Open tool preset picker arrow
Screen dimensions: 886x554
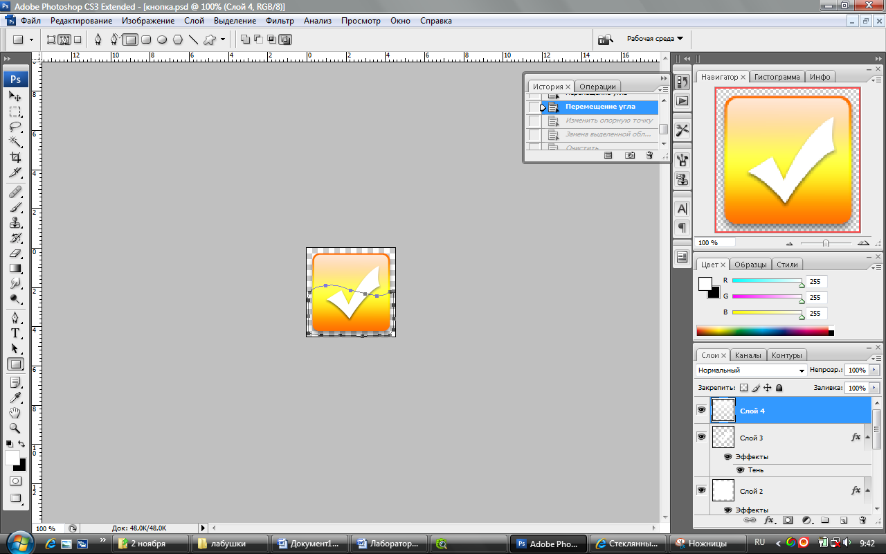pos(32,39)
